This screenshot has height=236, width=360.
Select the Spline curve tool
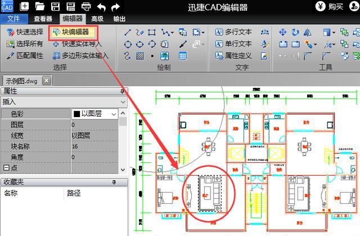tap(127, 56)
